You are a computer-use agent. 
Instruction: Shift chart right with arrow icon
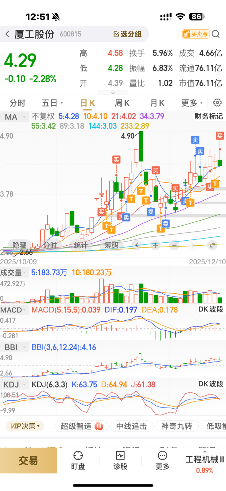[x=193, y=245]
